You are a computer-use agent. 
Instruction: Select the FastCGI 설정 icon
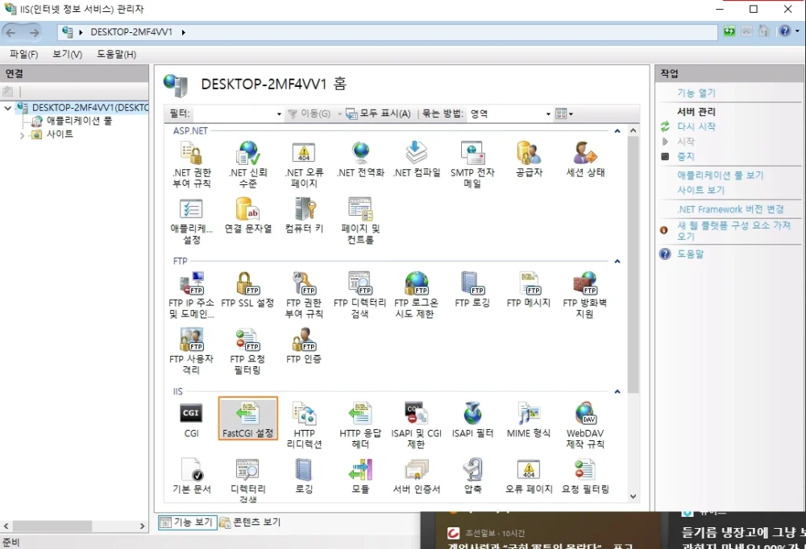pos(247,419)
